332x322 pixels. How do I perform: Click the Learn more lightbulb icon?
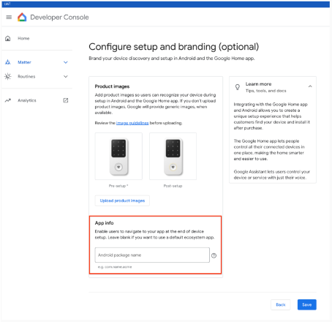[x=238, y=87]
